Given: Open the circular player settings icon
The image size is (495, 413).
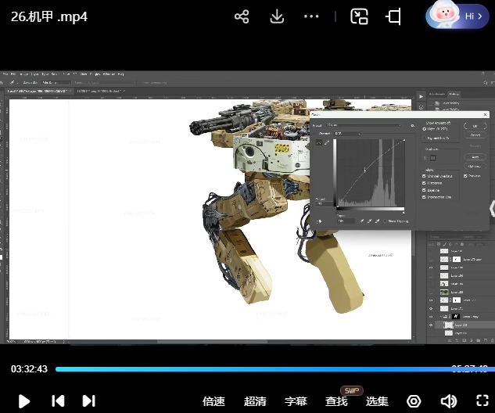Looking at the screenshot, I should point(414,401).
